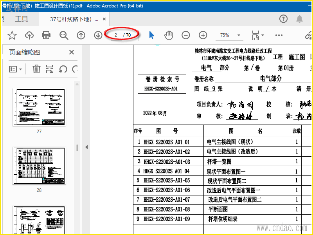Open the 75% zoom level dropdown

coord(239,35)
